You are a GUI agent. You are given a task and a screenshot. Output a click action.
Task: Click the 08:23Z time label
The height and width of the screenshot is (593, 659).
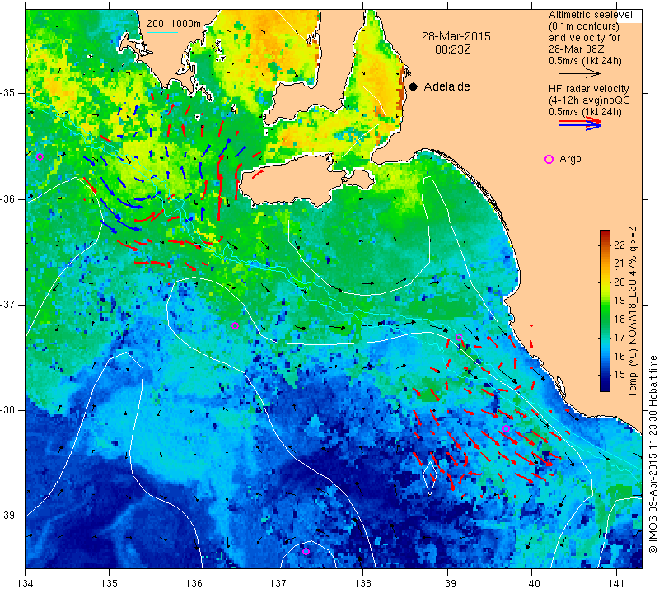[x=452, y=49]
